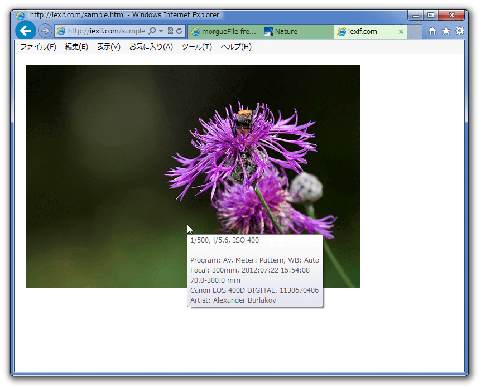Open a new tab with blank tab button
The width and height of the screenshot is (481, 388).
click(x=415, y=32)
